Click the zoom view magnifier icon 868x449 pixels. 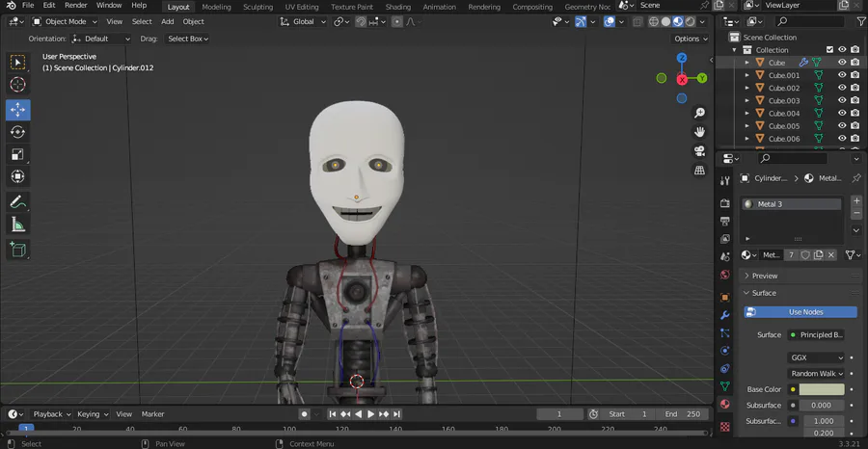[x=700, y=113]
